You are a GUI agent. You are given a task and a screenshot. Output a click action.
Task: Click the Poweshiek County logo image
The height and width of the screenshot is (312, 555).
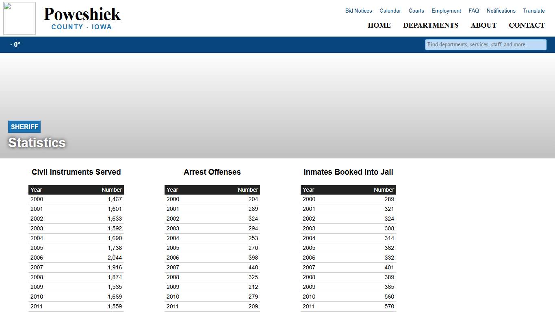(19, 18)
